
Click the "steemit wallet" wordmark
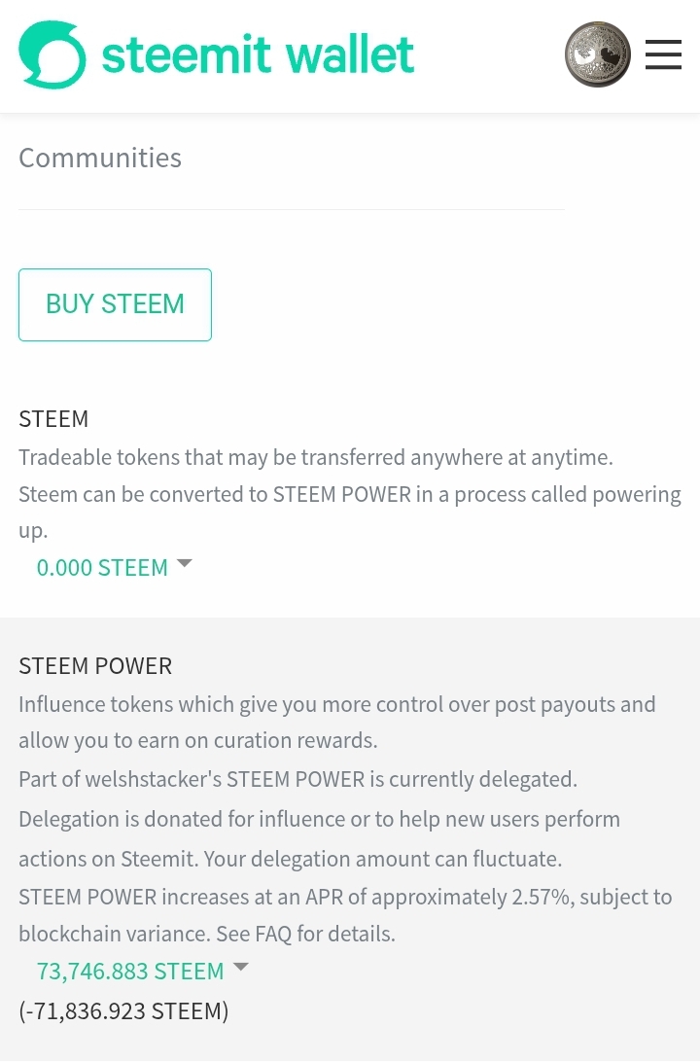[258, 54]
